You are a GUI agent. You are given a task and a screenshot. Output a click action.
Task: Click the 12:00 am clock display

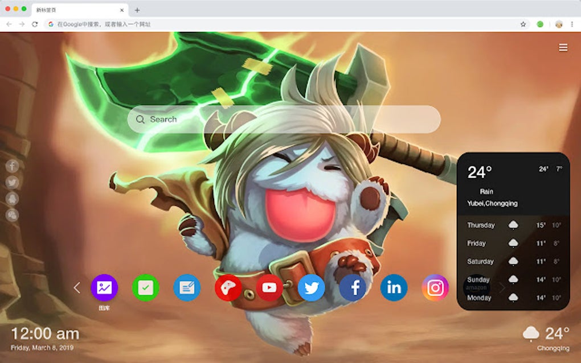tap(45, 334)
